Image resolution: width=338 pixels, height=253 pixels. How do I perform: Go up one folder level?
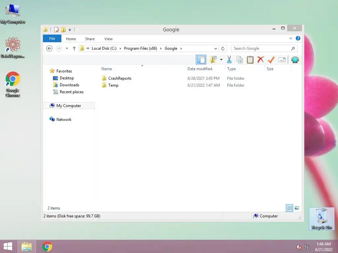(74, 48)
